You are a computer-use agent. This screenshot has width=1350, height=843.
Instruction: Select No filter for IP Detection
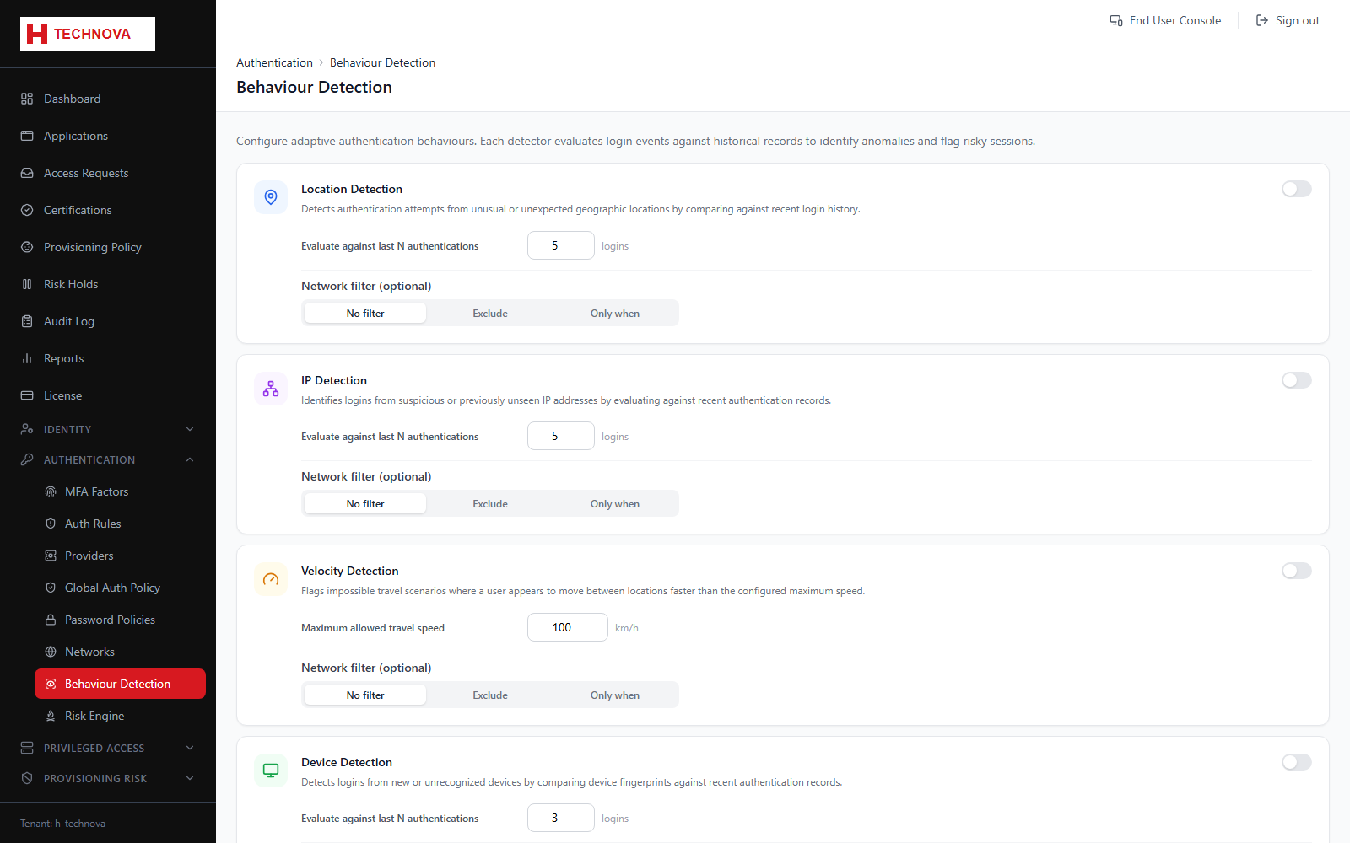[365, 503]
